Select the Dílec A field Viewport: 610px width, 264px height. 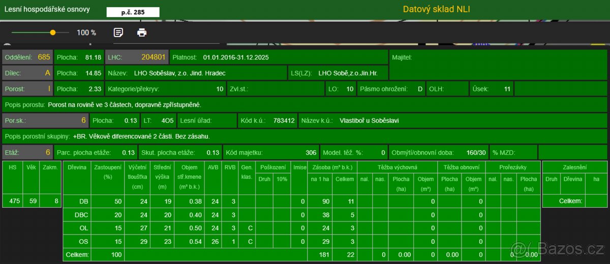(27, 73)
